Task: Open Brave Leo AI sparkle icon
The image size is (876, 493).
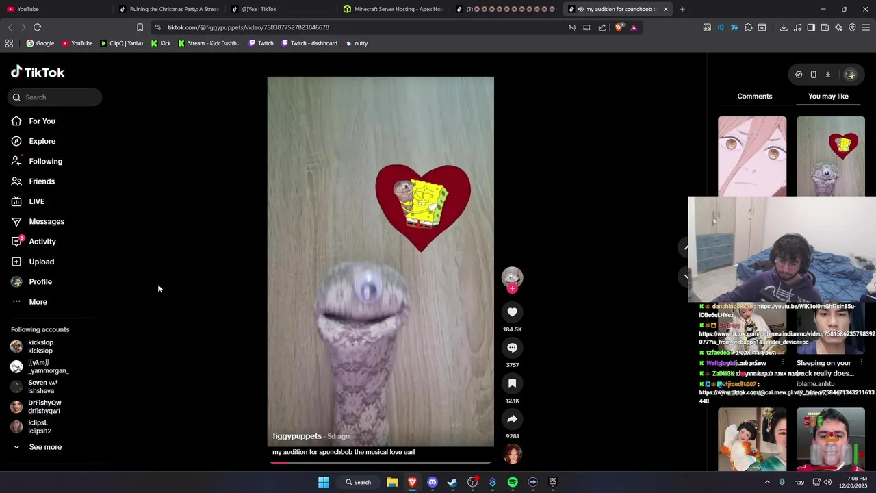Action: 838,27
